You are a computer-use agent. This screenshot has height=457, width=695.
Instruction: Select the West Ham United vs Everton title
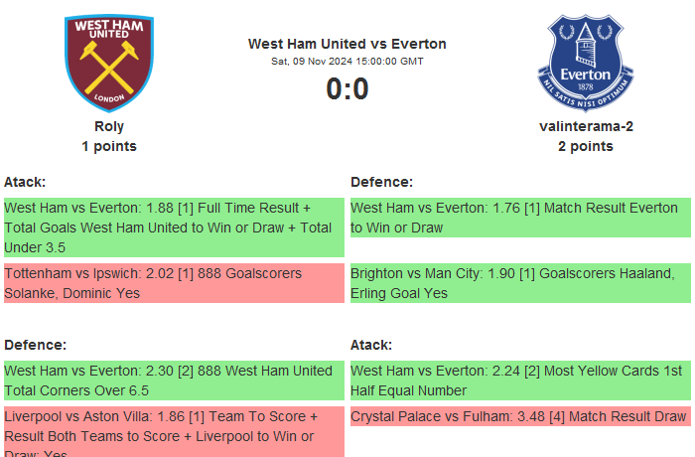(347, 44)
